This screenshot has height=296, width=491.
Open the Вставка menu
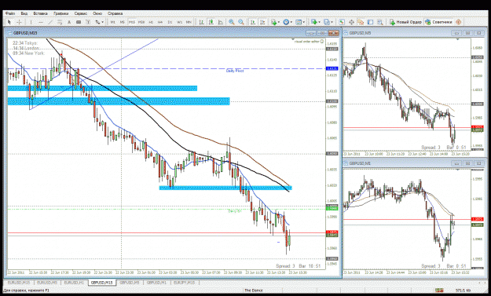tap(40, 13)
